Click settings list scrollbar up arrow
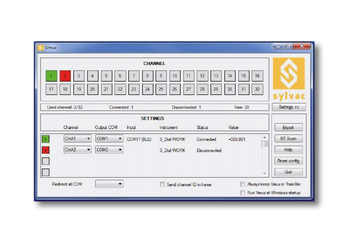 (265, 138)
